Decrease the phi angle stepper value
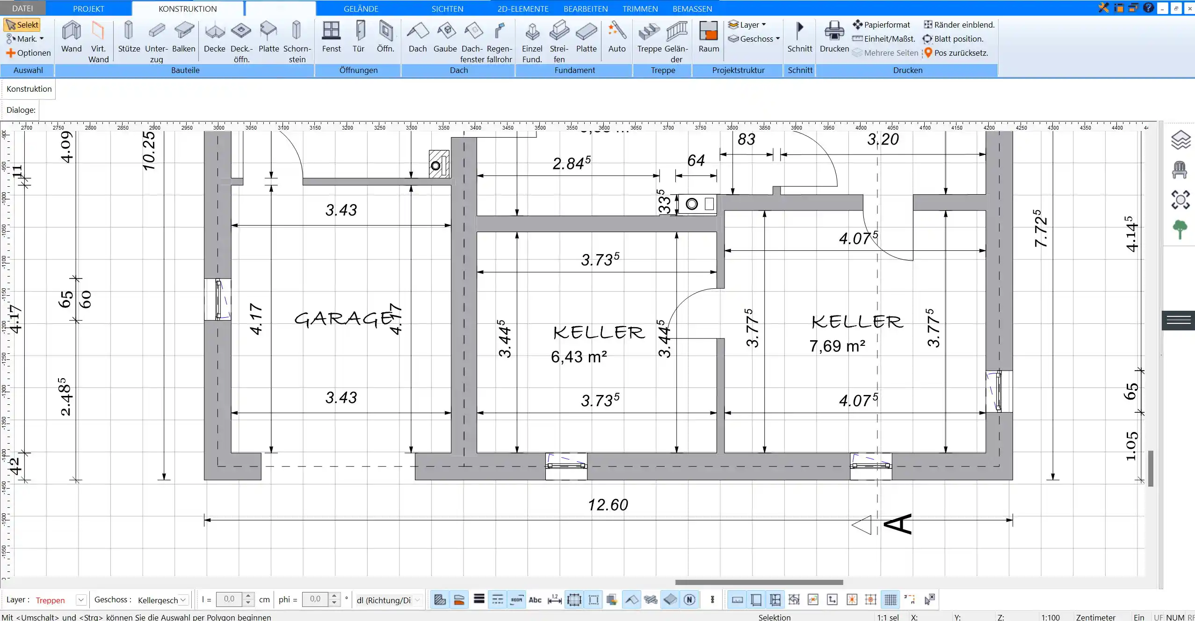 click(334, 603)
